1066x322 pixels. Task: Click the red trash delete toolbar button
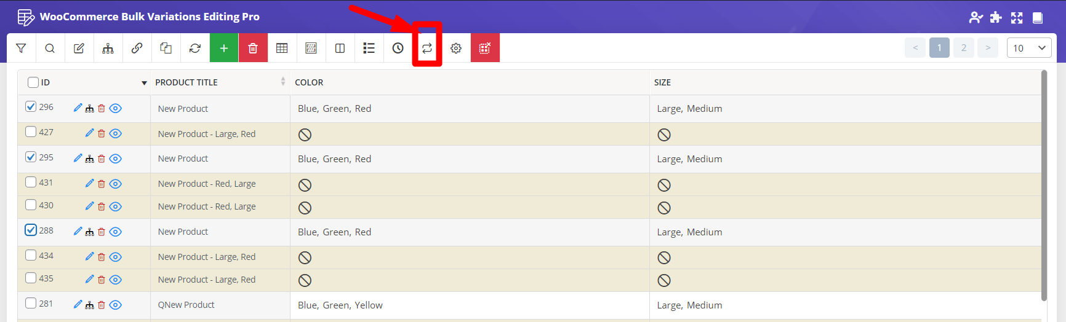(253, 48)
